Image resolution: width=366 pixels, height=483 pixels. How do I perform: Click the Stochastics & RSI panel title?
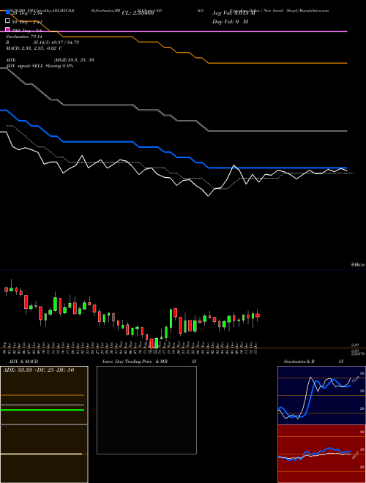click(x=313, y=362)
